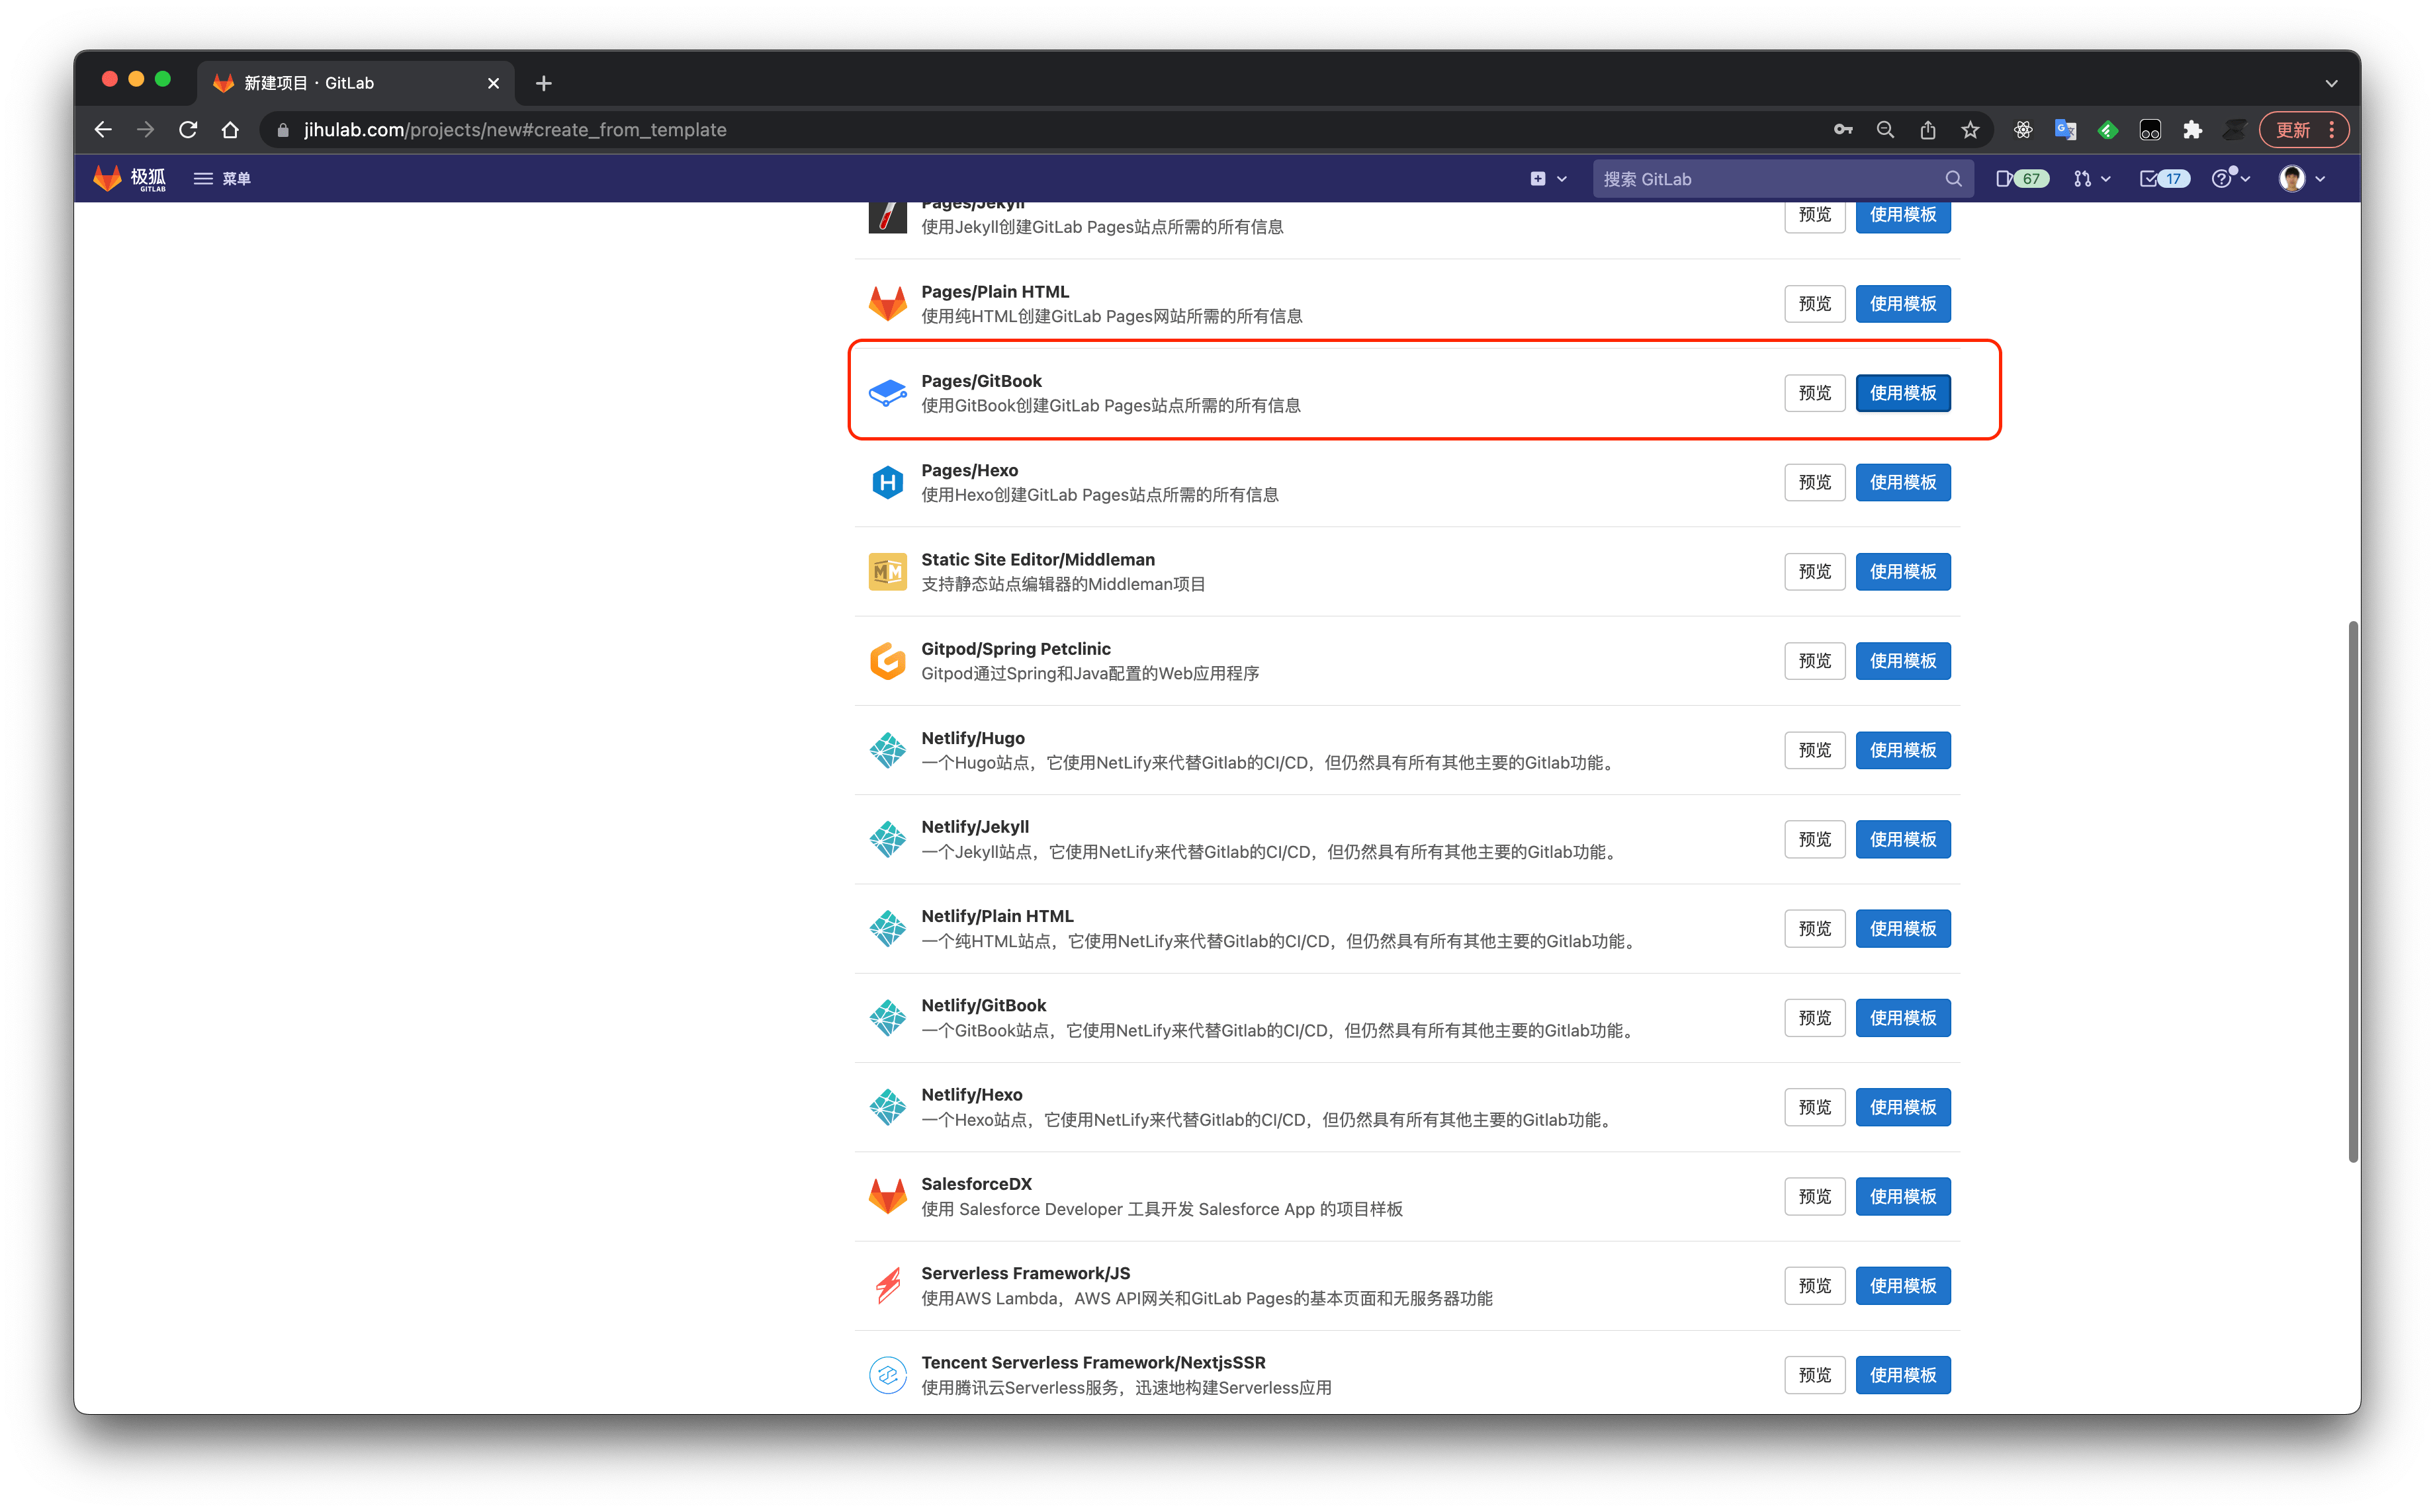Expand the merge requests chevron dropdown
The image size is (2435, 1512).
(x=2106, y=178)
